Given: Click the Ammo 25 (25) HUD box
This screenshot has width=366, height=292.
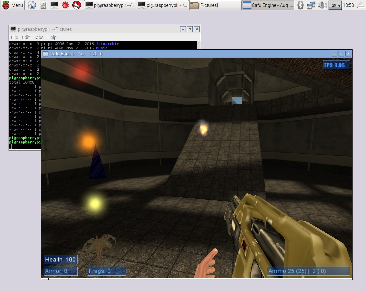Looking at the screenshot, I should click(309, 271).
